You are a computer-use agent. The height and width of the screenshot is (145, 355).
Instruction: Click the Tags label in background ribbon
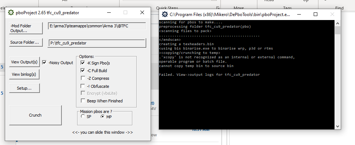[287, 8]
